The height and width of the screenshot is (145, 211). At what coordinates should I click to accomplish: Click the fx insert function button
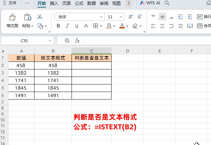pyautogui.click(x=77, y=41)
